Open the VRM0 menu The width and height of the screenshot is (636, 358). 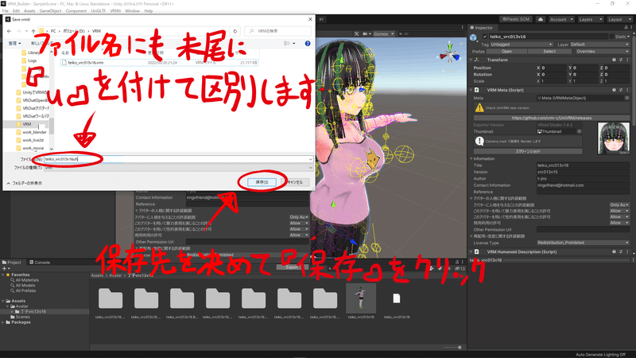(115, 11)
